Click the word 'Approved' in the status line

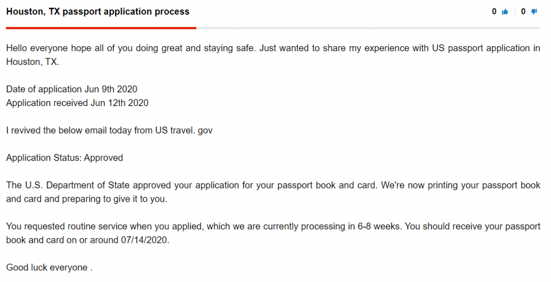coord(104,158)
